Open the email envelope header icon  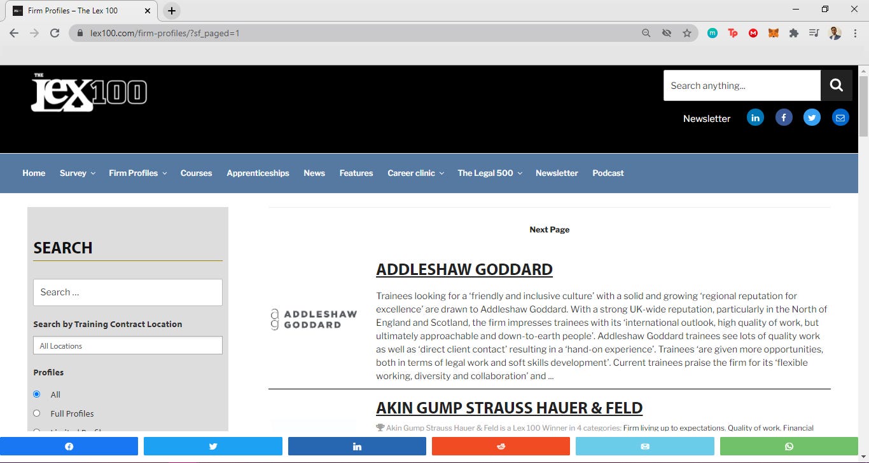[x=840, y=117]
